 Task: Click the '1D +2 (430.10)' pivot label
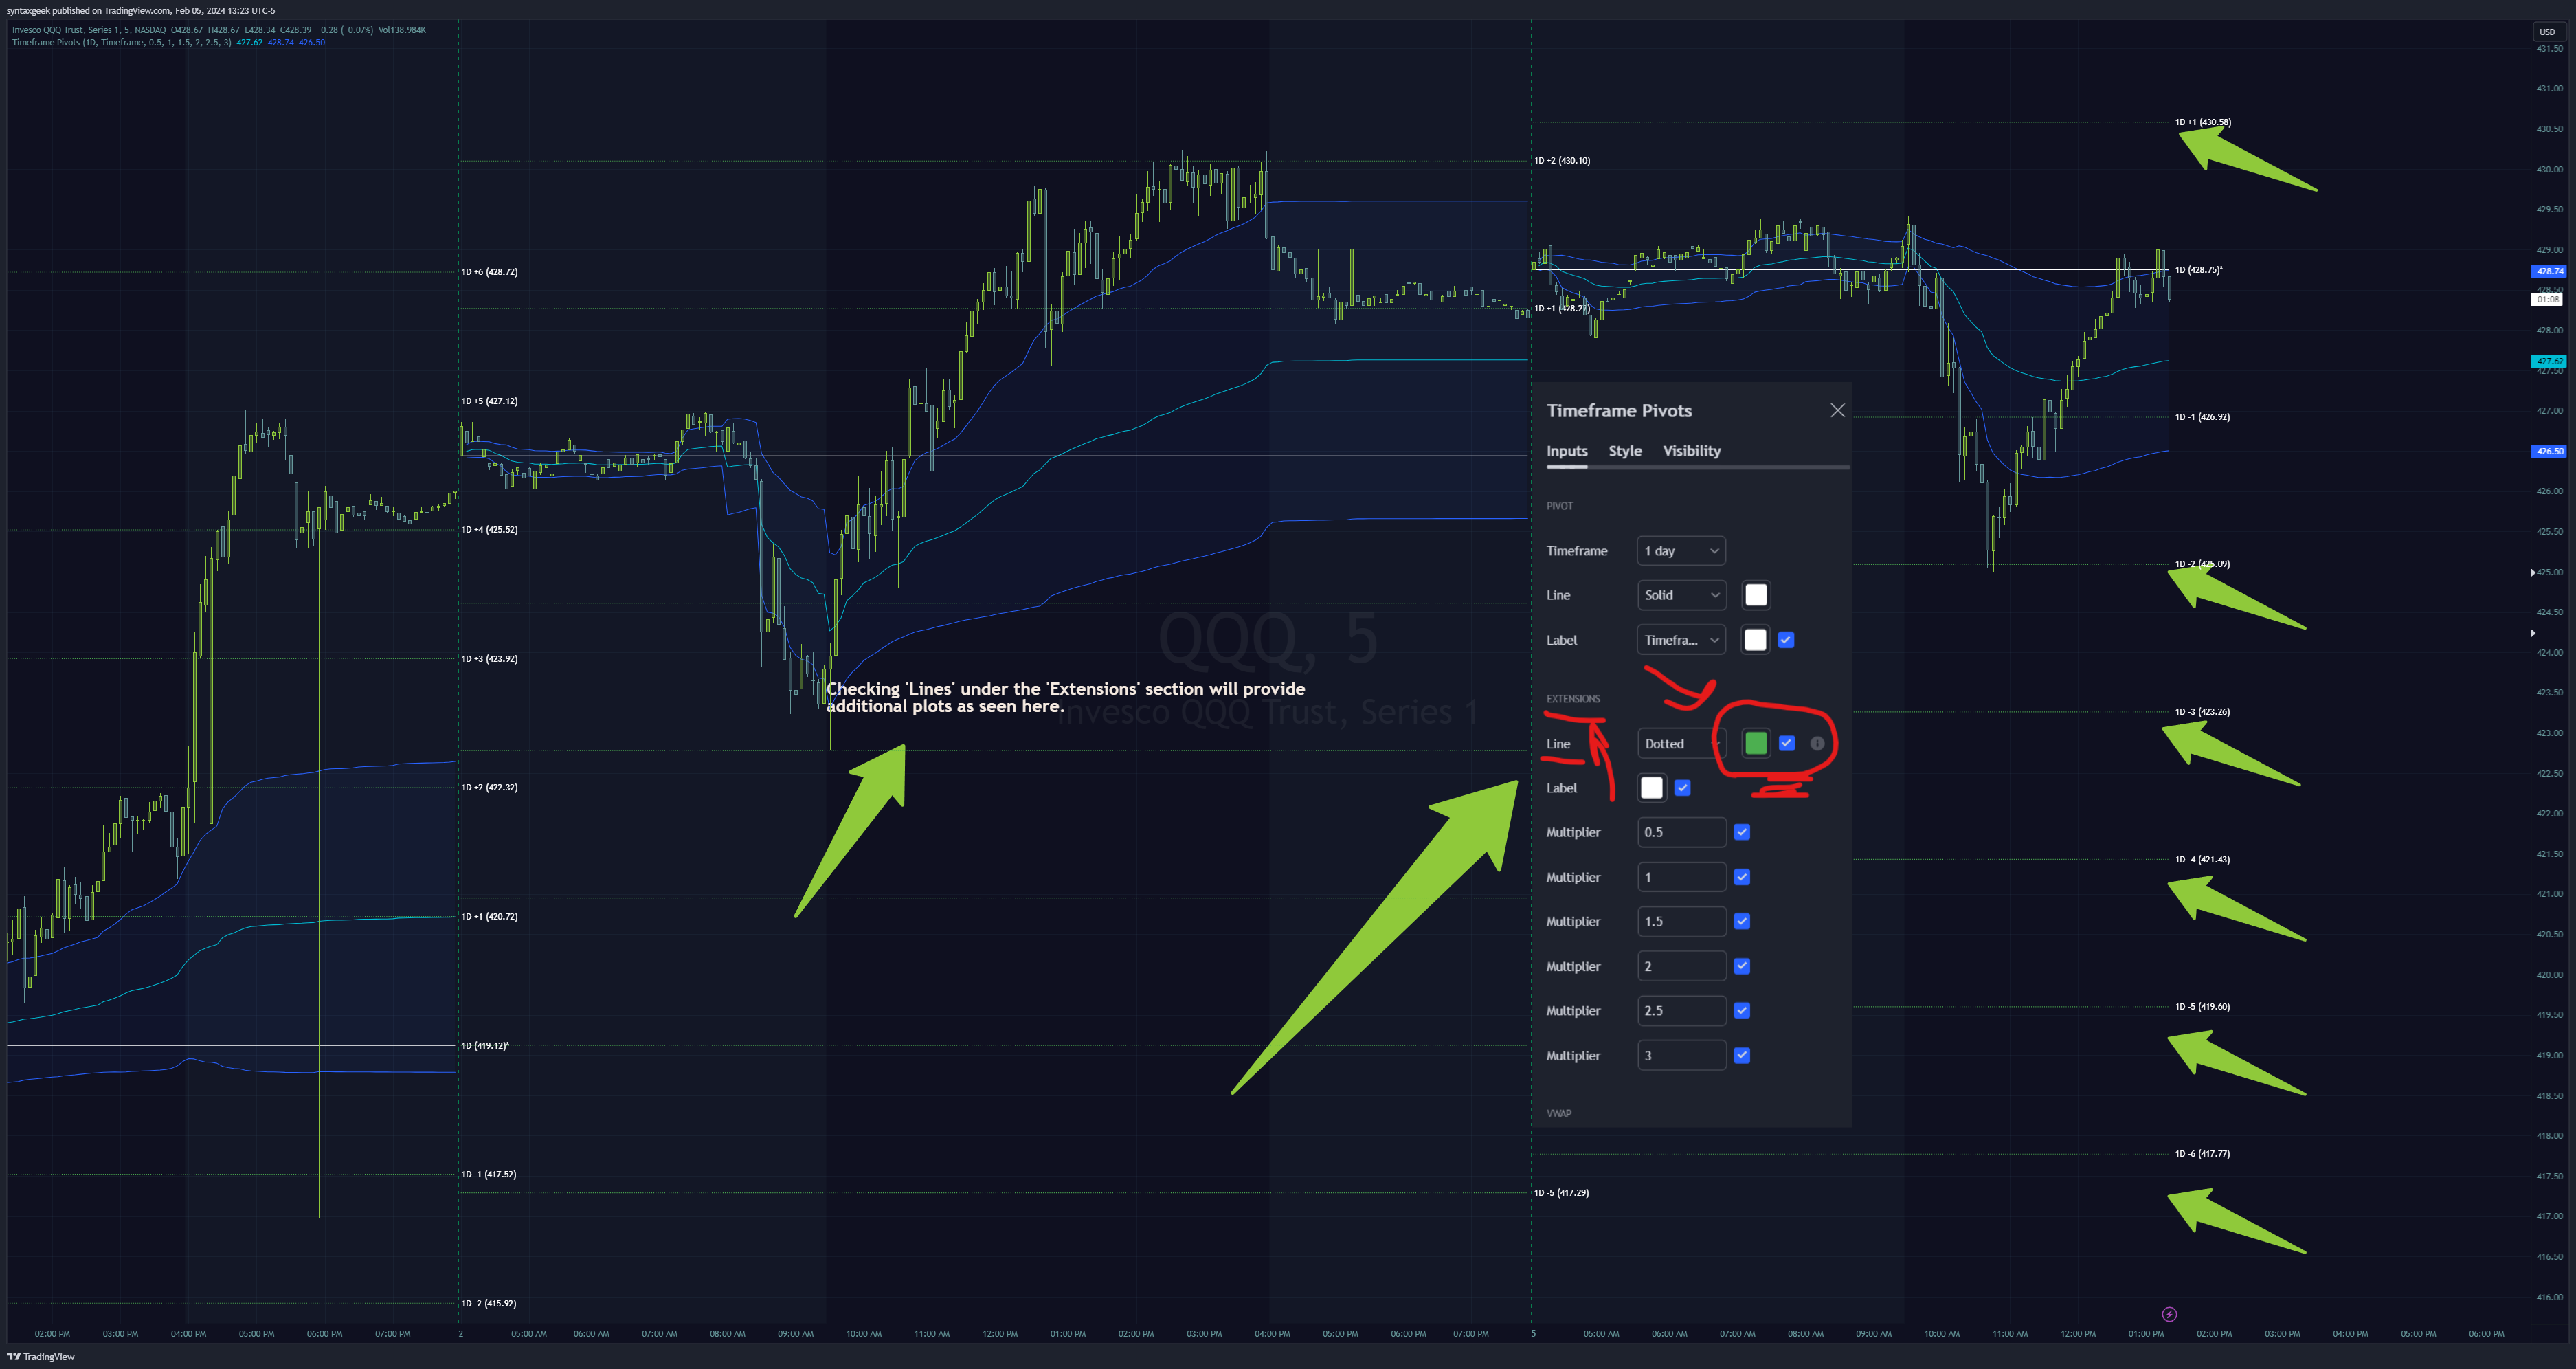pos(1562,160)
